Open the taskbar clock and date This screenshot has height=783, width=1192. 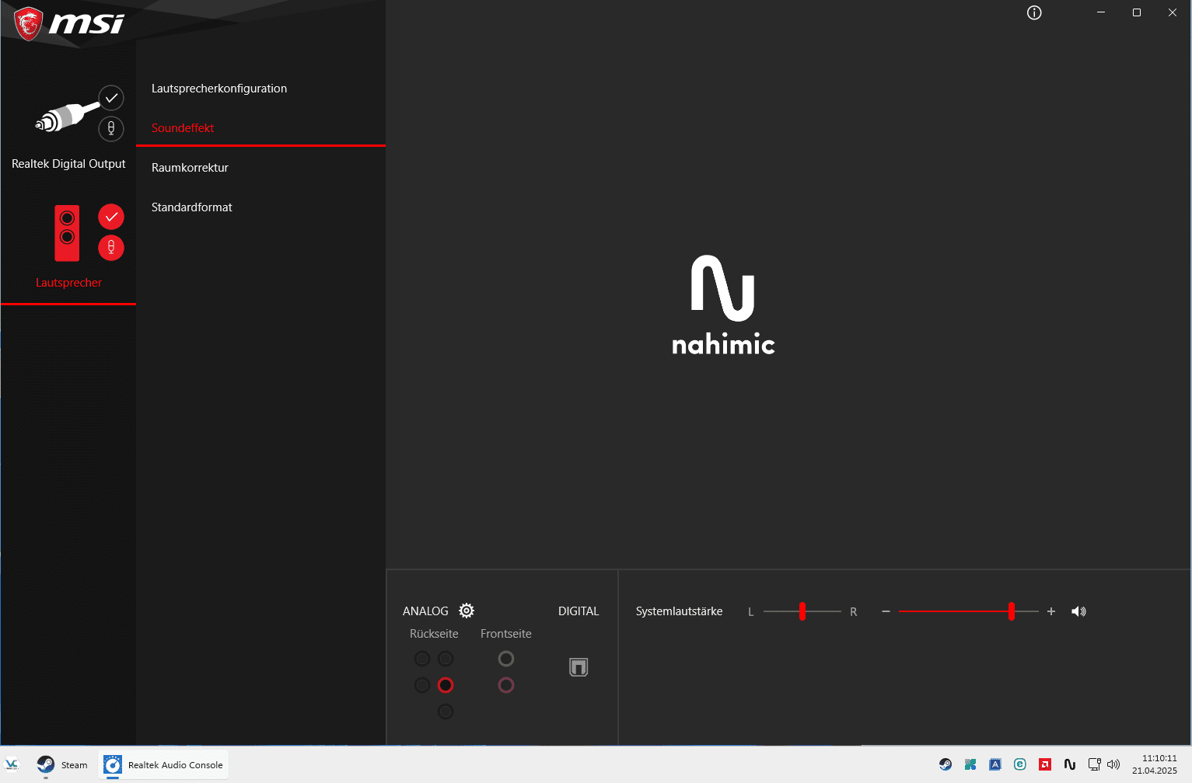pos(1155,764)
